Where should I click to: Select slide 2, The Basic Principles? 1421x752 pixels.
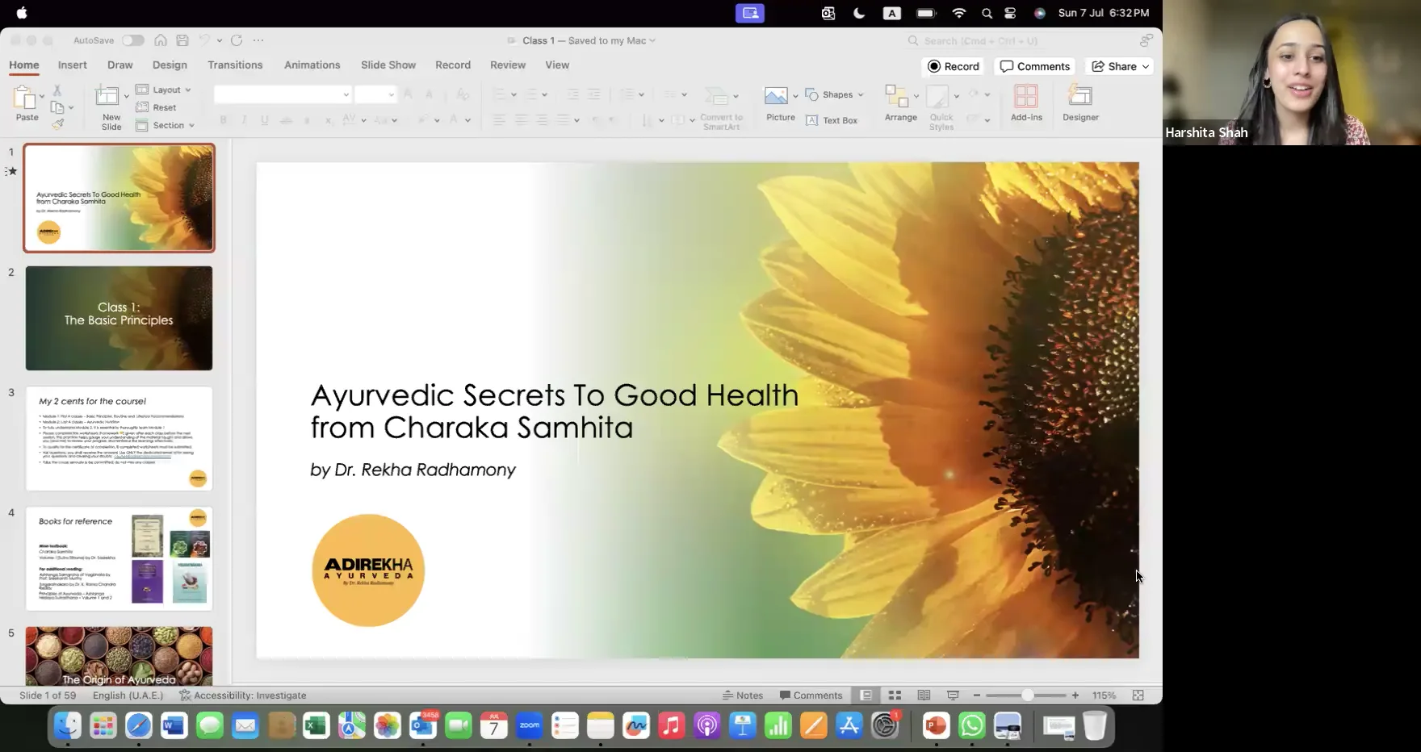tap(119, 317)
